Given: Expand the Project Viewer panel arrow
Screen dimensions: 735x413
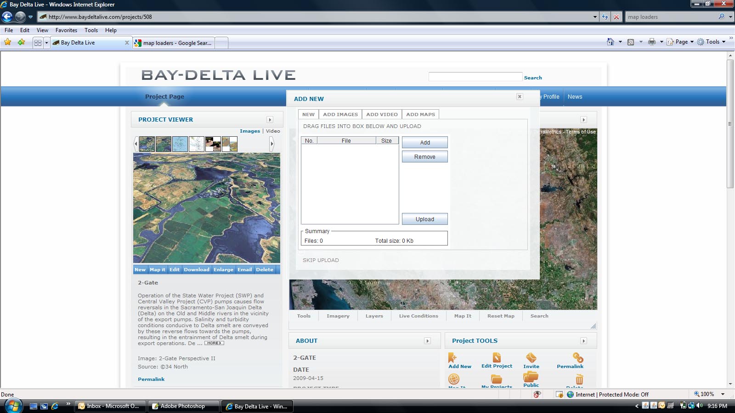Looking at the screenshot, I should click(270, 120).
